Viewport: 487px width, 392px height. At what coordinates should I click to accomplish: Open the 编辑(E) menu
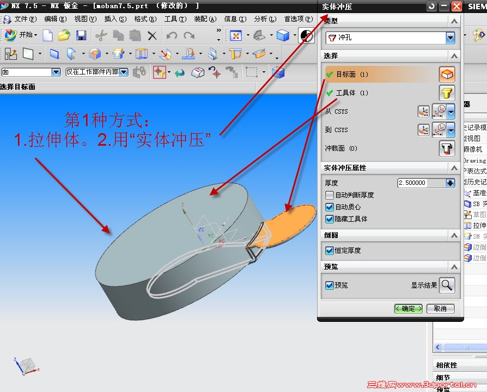tap(55, 19)
